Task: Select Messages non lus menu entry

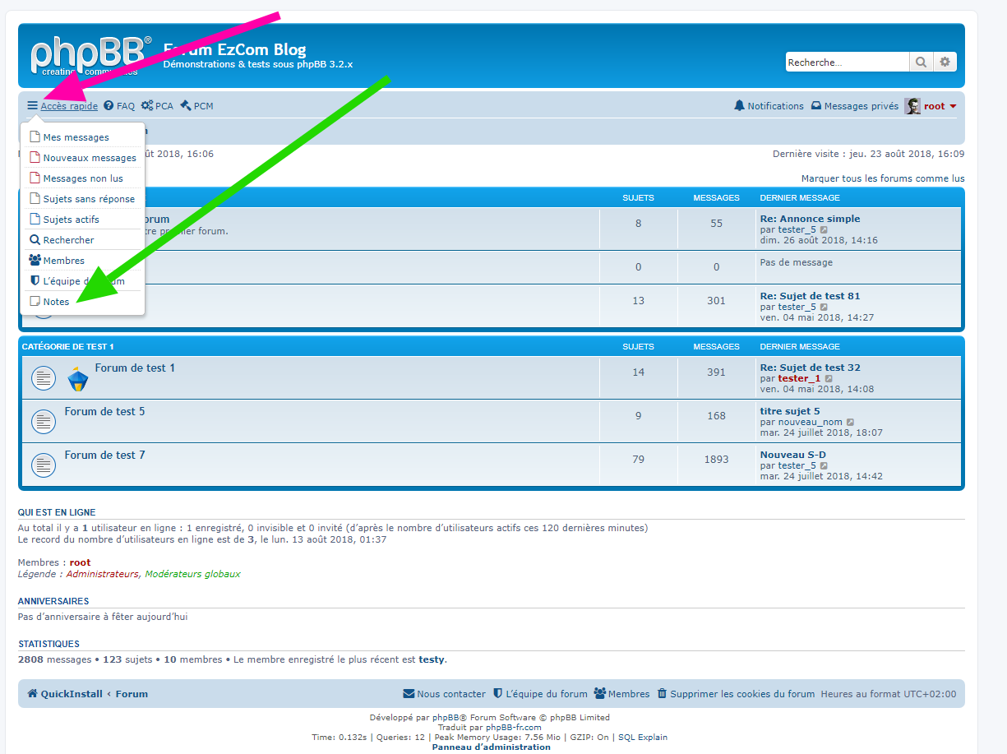Action: 82,178
